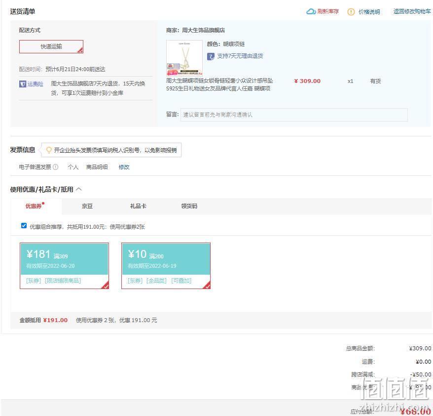Toggle the ¥10 满200 coupon

pos(166,266)
